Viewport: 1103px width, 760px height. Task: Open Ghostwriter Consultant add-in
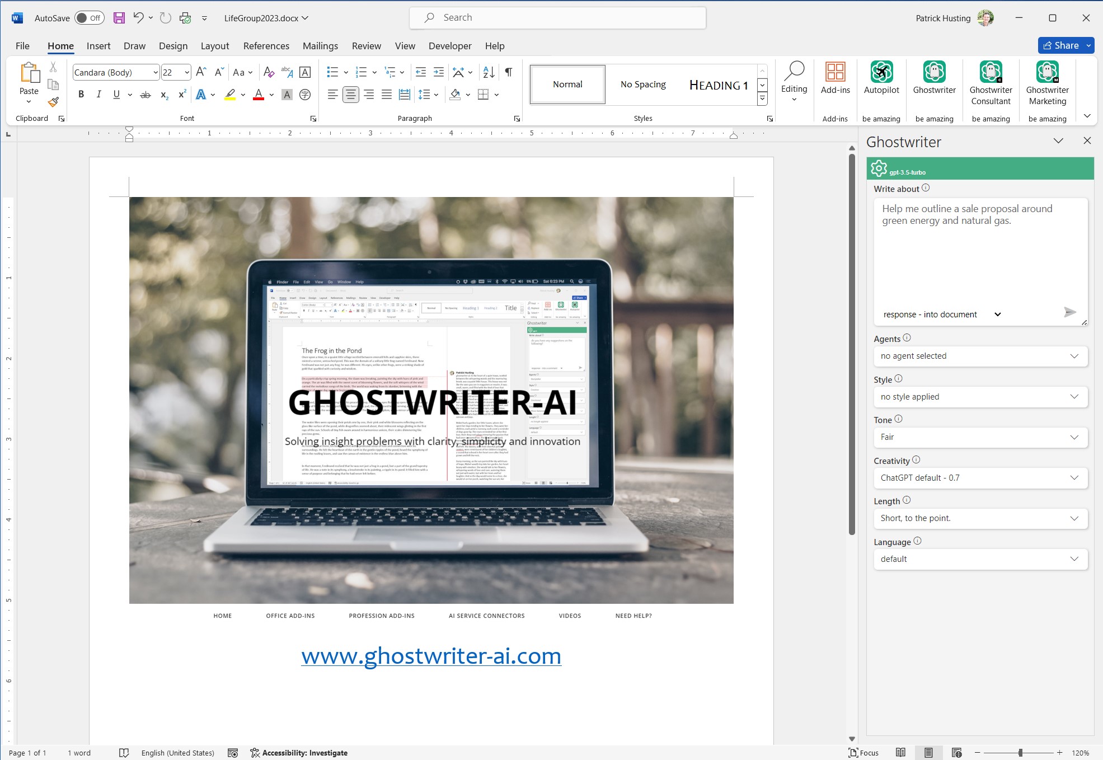pos(991,73)
